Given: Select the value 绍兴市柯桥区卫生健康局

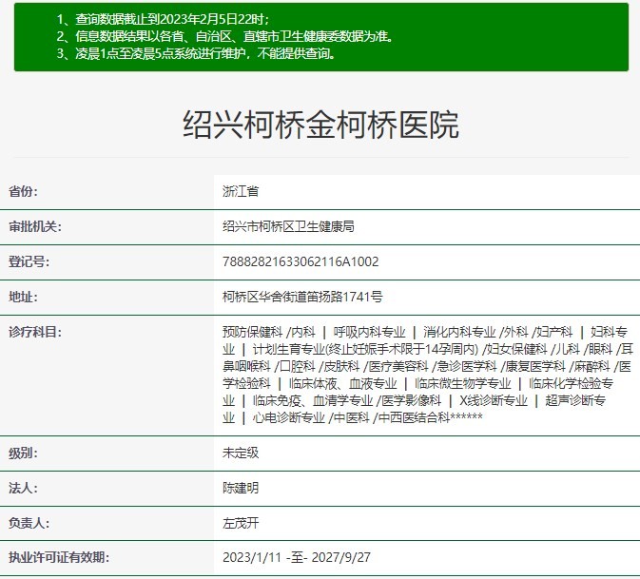Looking at the screenshot, I should pyautogui.click(x=288, y=226).
